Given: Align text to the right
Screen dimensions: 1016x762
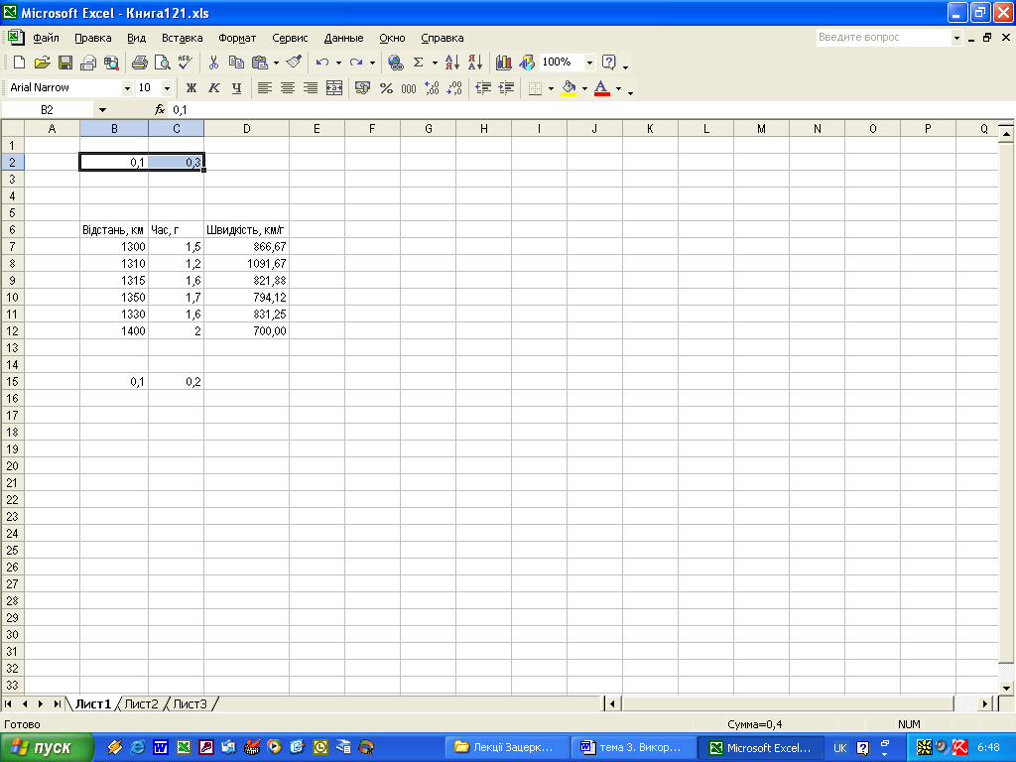Looking at the screenshot, I should [311, 88].
